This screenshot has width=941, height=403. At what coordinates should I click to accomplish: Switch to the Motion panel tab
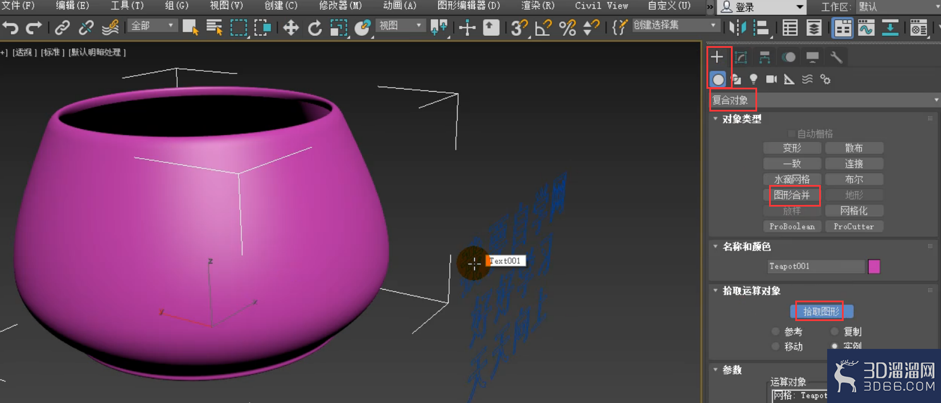[x=788, y=57]
